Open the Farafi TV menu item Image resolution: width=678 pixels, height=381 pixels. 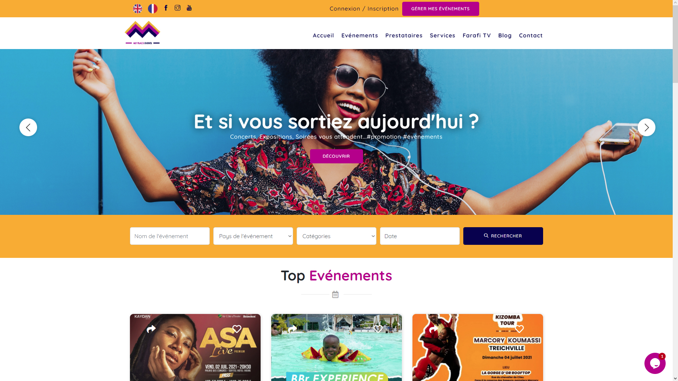pos(477,35)
